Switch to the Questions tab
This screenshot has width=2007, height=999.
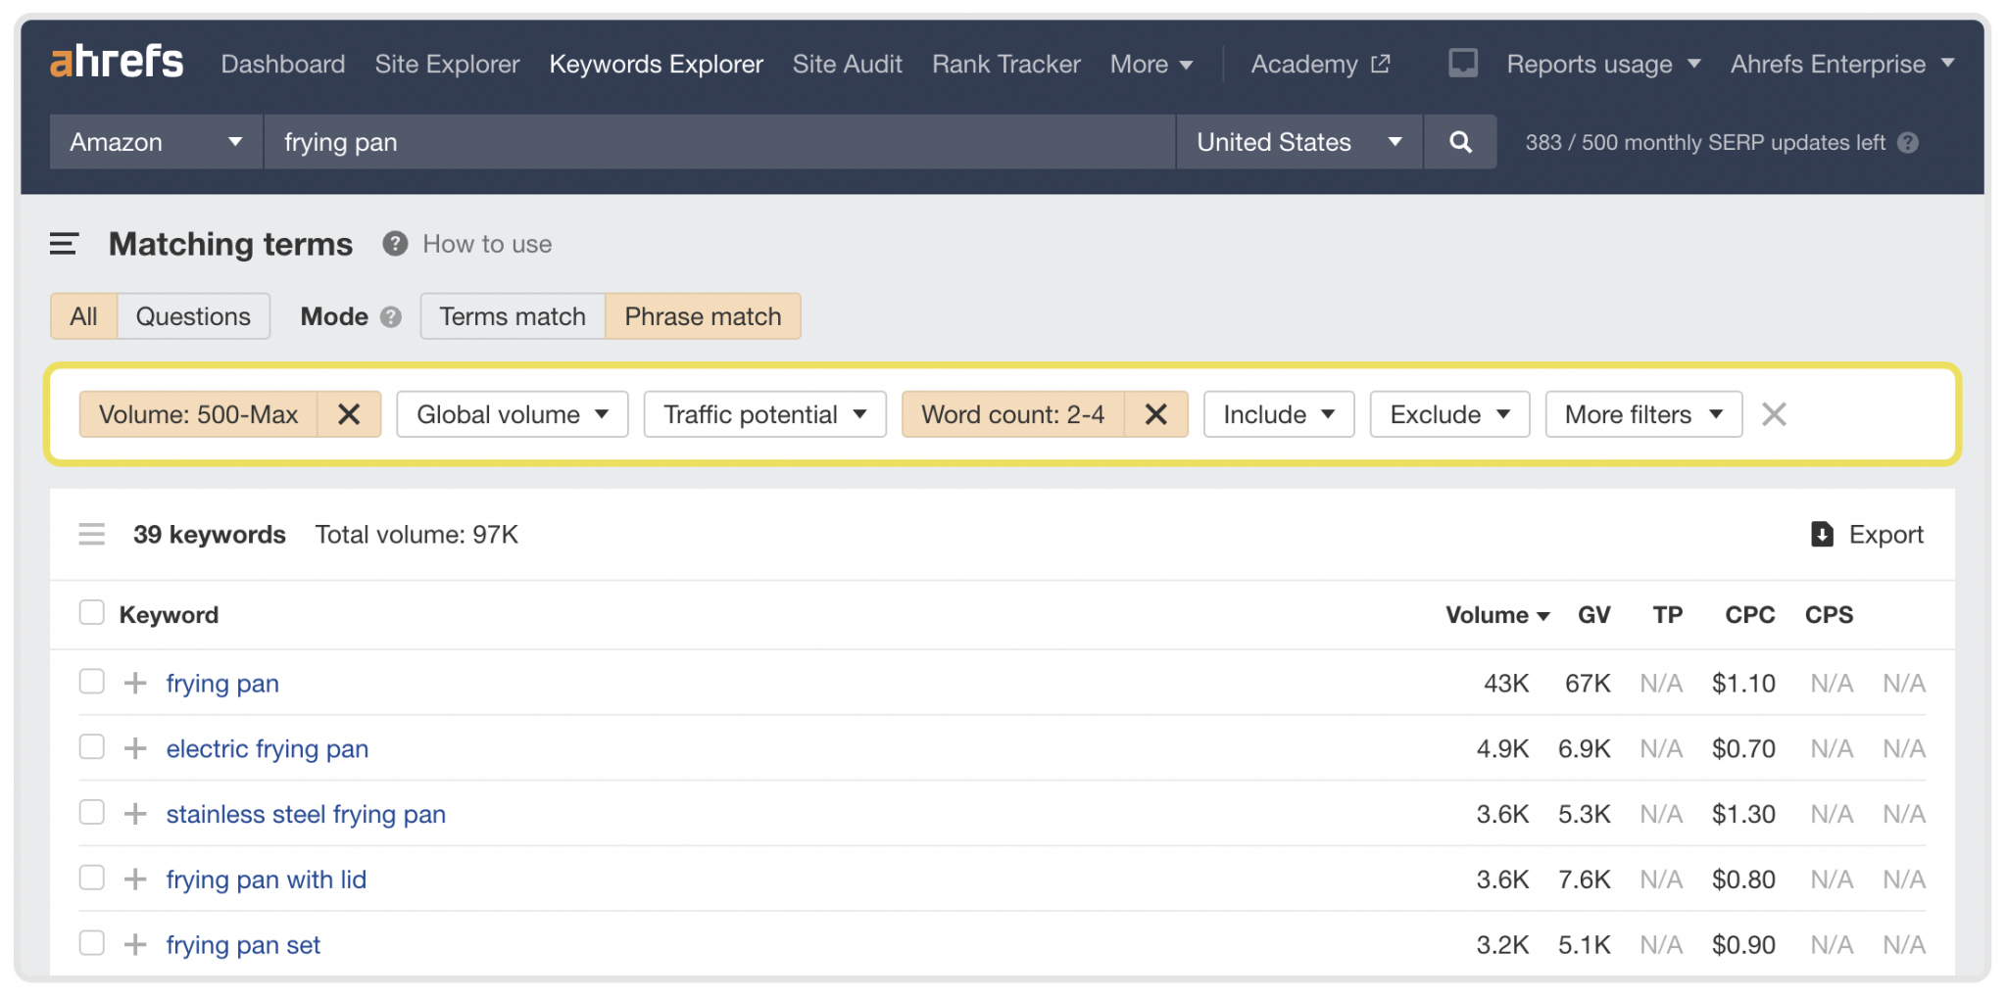(193, 316)
